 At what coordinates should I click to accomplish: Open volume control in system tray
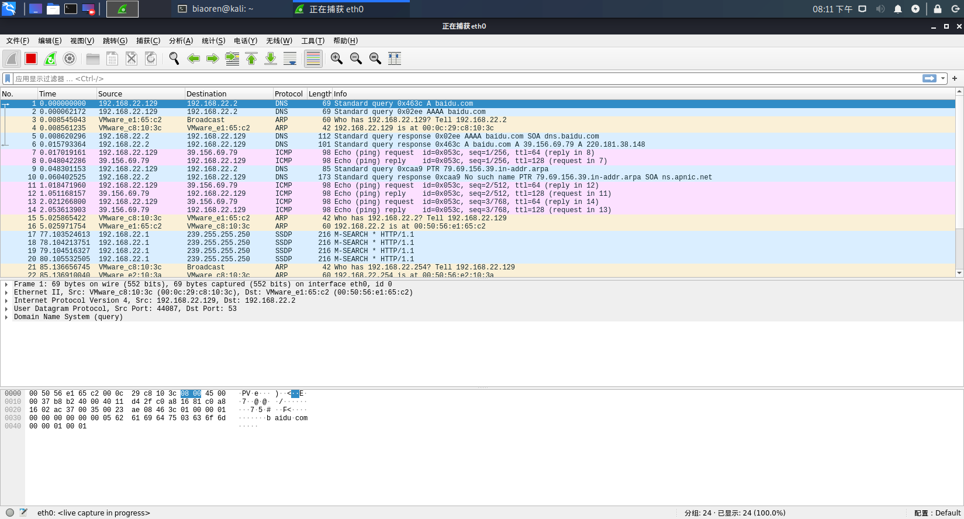[880, 9]
